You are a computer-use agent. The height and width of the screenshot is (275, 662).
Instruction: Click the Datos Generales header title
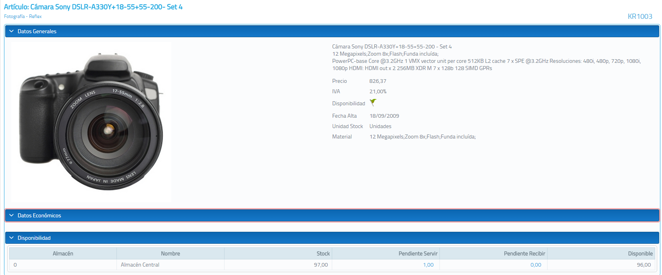[37, 31]
